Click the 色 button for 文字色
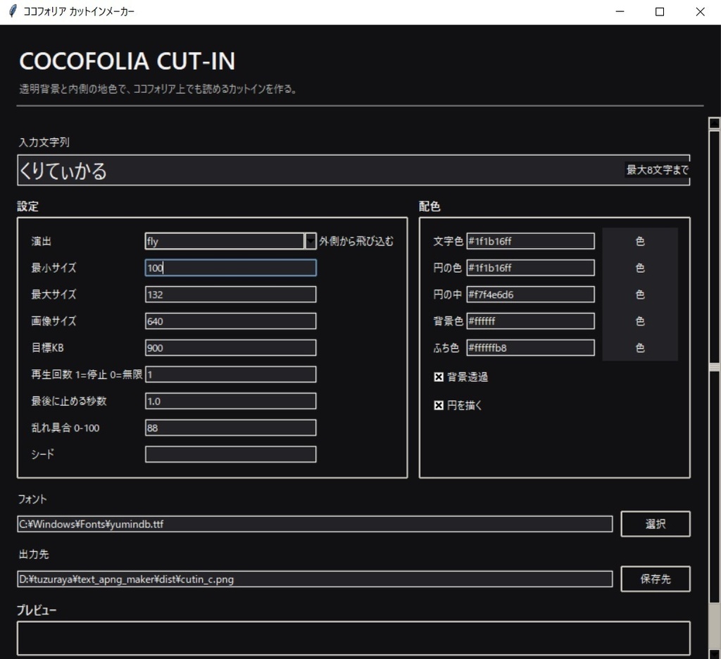The height and width of the screenshot is (659, 721). 639,241
